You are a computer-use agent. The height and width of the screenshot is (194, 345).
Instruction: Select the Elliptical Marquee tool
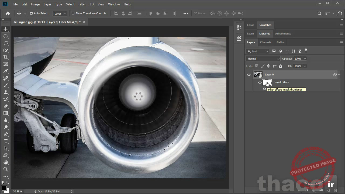coord(6,36)
